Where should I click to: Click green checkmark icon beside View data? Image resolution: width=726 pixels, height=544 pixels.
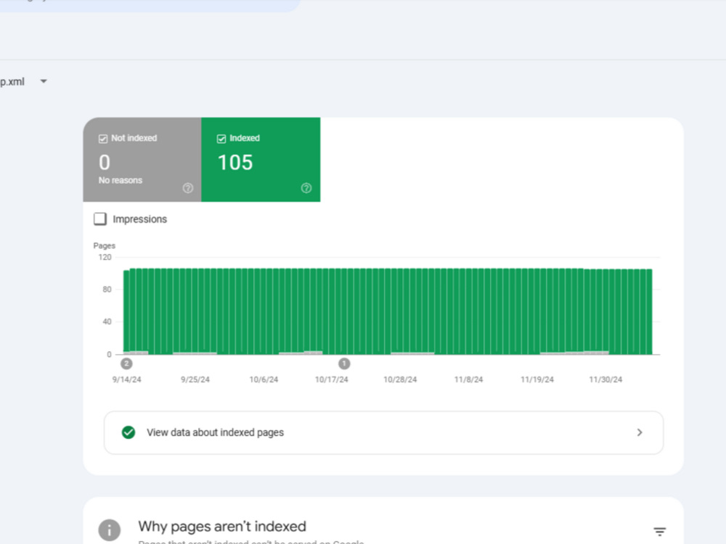click(x=129, y=432)
